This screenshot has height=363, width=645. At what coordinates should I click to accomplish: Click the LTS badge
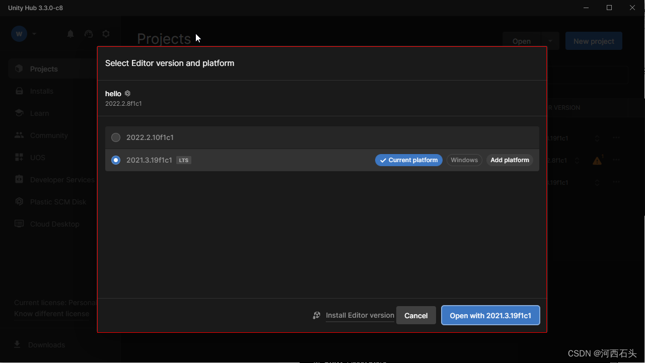184,160
